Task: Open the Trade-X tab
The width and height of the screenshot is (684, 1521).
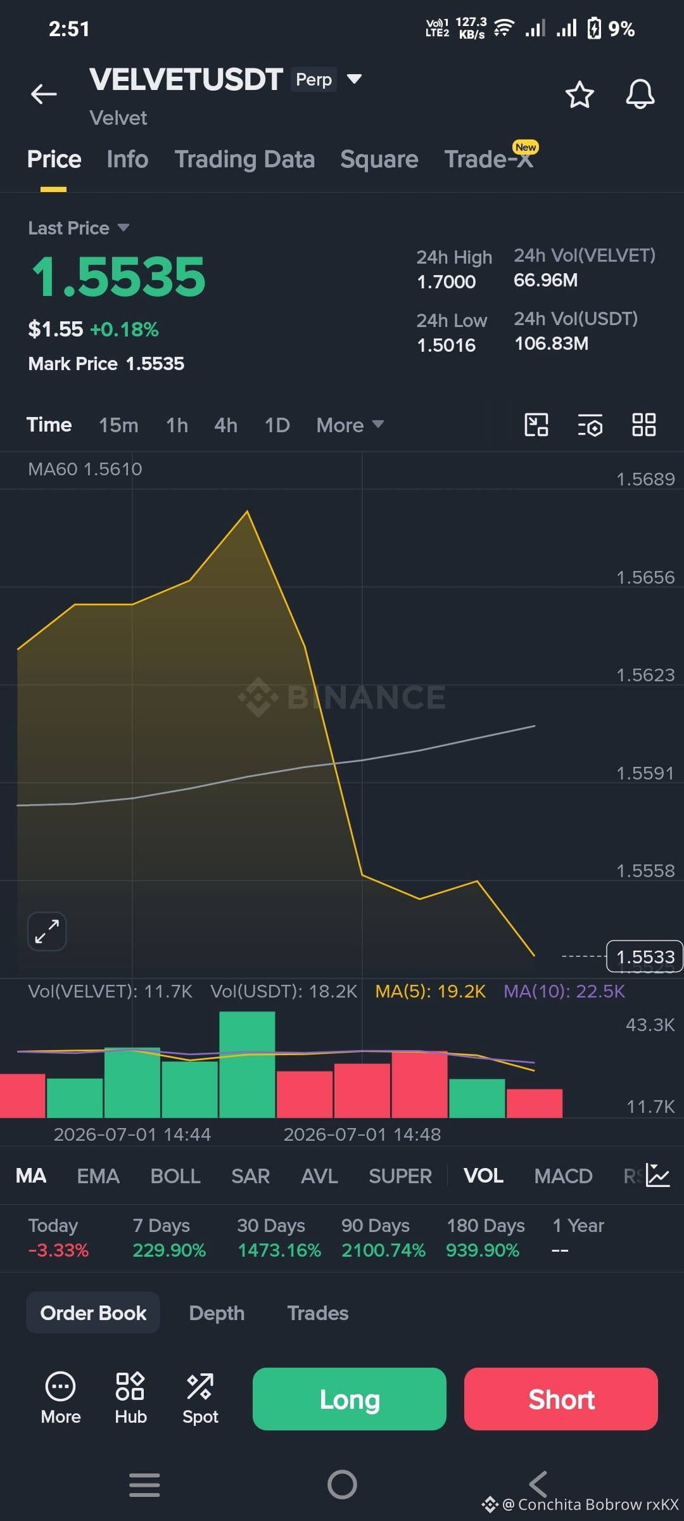Action: (x=489, y=159)
